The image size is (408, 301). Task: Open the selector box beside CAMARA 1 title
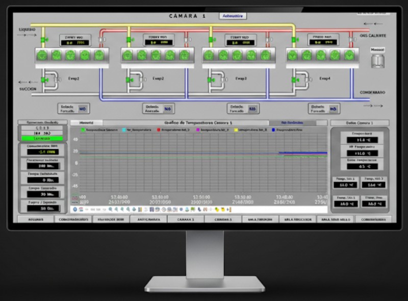(x=233, y=16)
